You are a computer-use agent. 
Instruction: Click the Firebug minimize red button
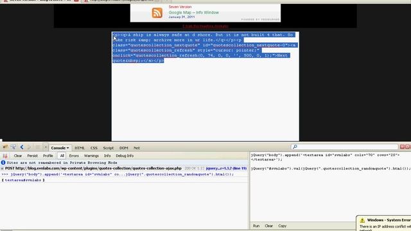(402, 147)
